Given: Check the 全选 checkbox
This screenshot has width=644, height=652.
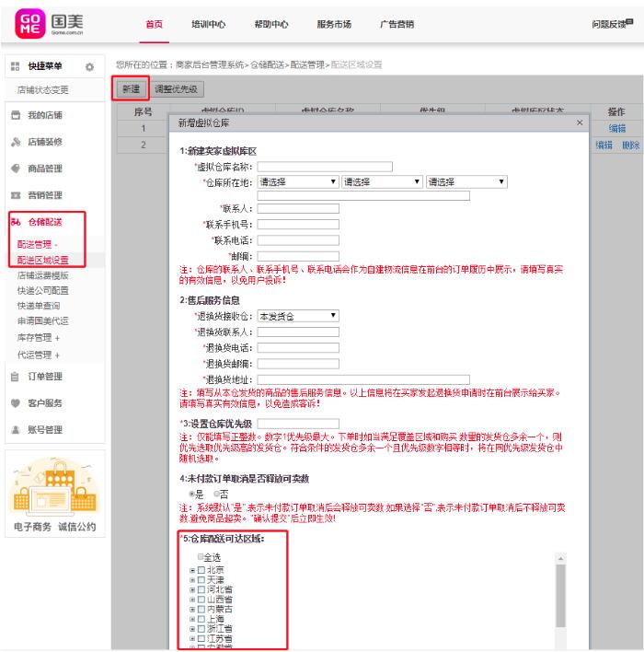Looking at the screenshot, I should (200, 557).
